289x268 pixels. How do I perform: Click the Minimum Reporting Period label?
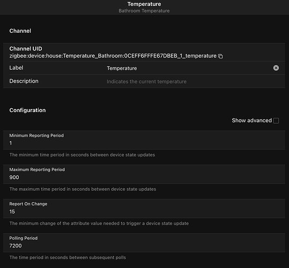tap(36, 136)
